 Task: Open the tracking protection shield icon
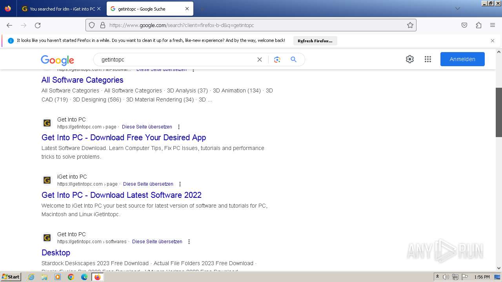pos(92,25)
